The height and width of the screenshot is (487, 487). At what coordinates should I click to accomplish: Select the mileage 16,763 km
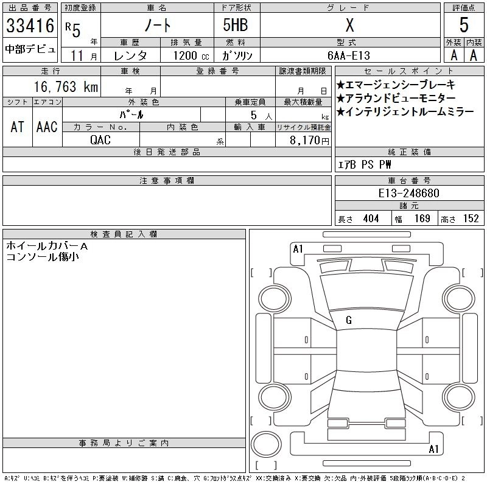(66, 86)
